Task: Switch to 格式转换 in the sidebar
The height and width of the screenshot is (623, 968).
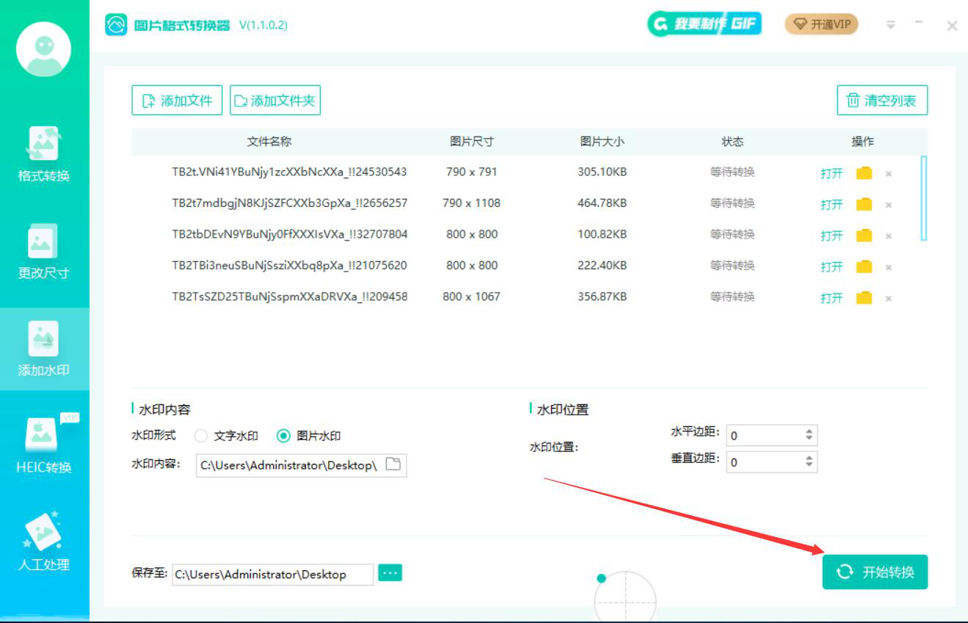Action: pyautogui.click(x=44, y=156)
